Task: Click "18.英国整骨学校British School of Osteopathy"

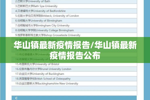Action: tap(74, 79)
